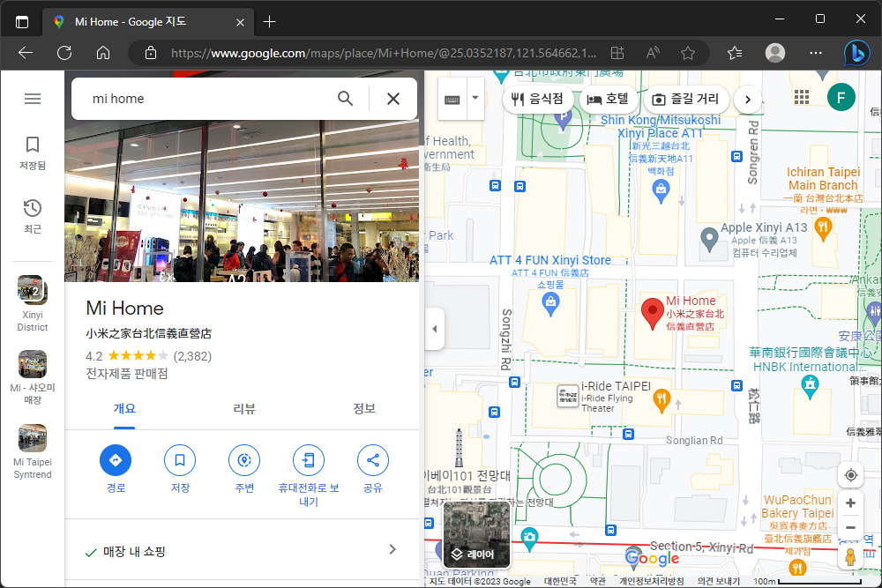Screen dimensions: 882x588
Task: Zoom in the map with plus
Action: point(850,503)
